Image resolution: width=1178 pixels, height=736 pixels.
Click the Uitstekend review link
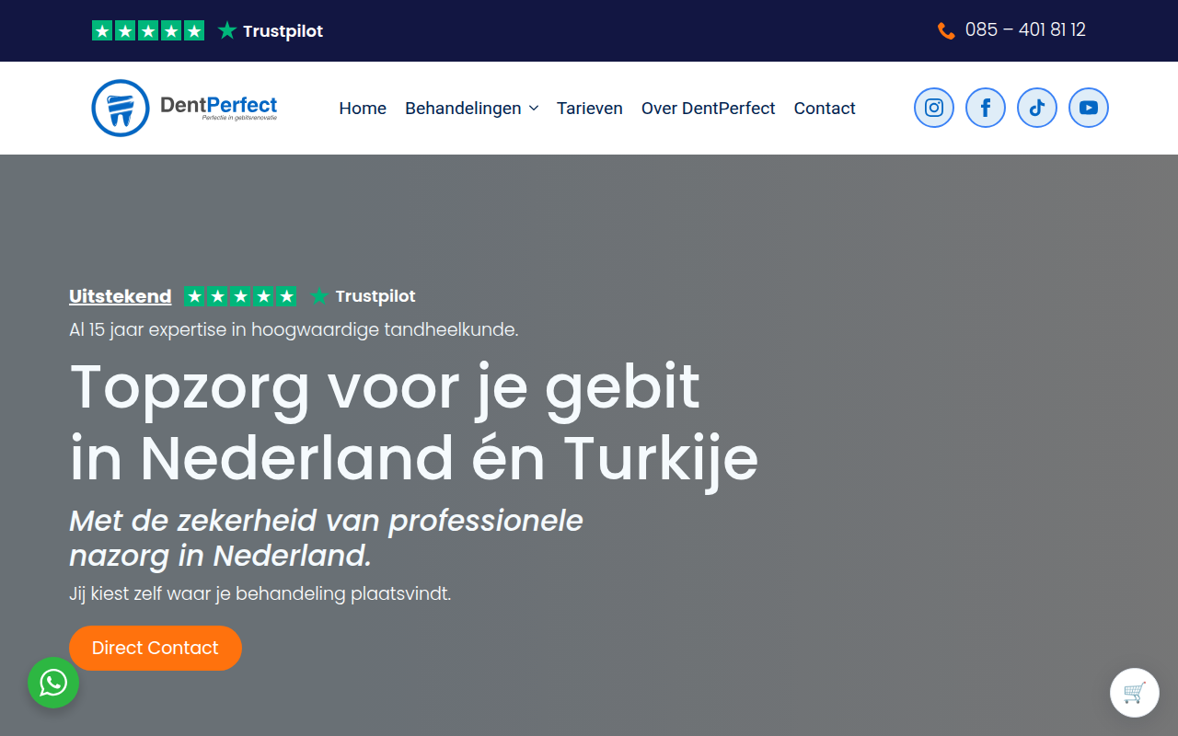pos(121,296)
